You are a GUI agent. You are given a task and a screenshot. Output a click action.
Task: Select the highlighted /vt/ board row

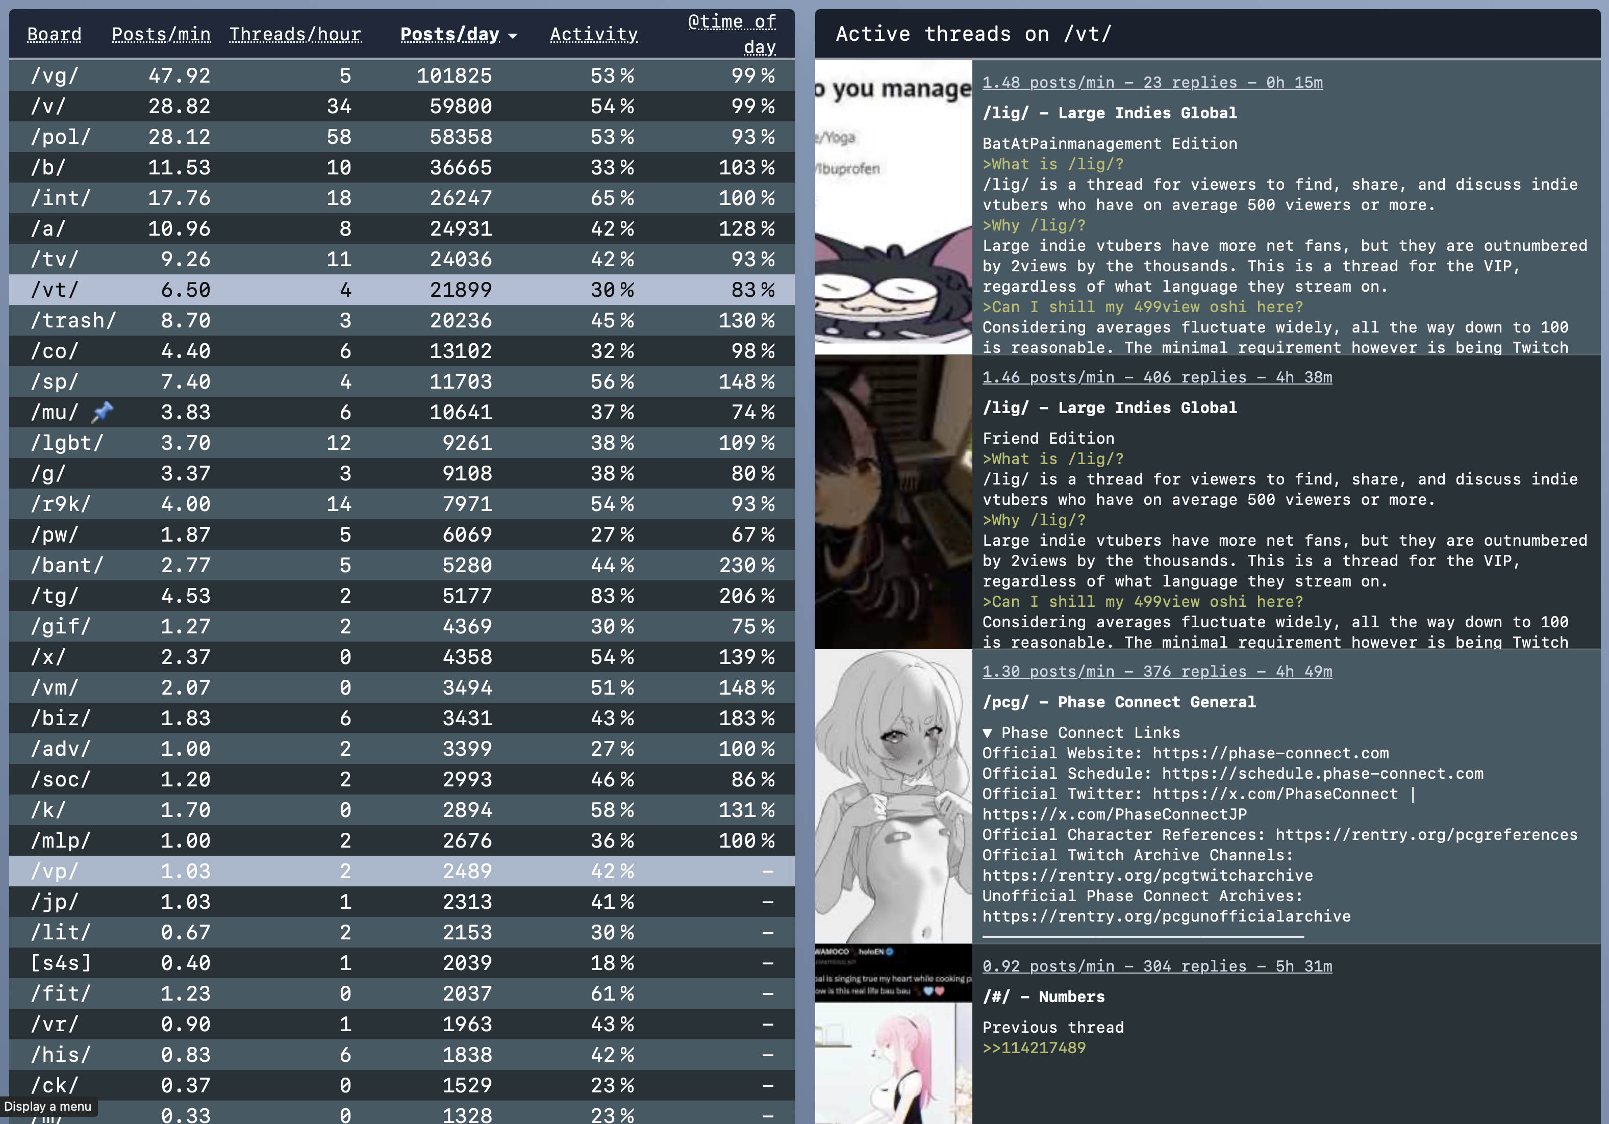tap(401, 290)
